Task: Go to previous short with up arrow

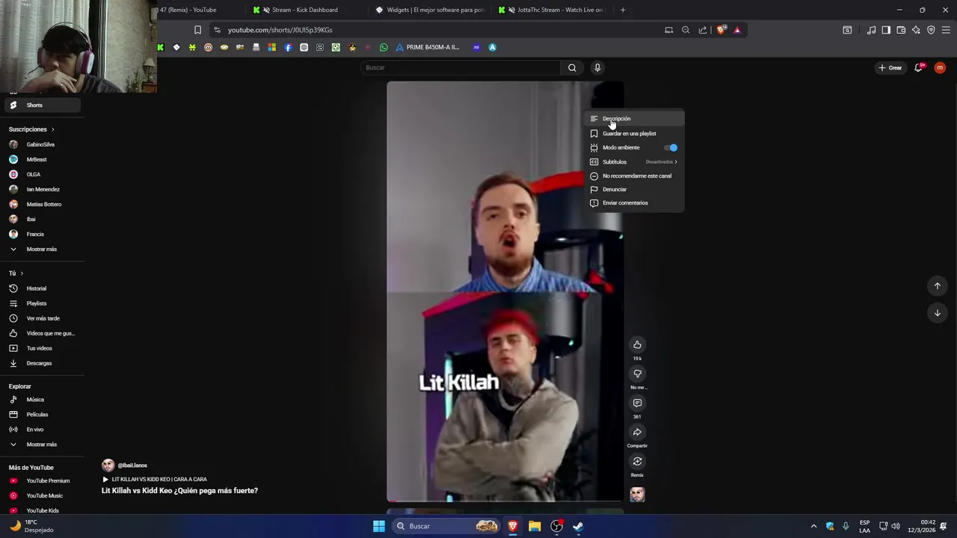Action: (937, 286)
